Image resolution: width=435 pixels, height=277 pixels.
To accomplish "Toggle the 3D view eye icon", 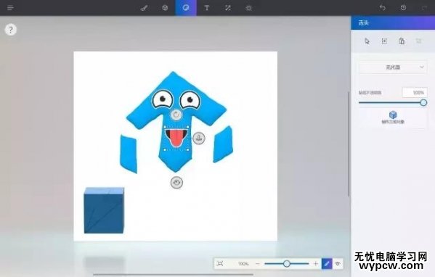I will pos(338,264).
